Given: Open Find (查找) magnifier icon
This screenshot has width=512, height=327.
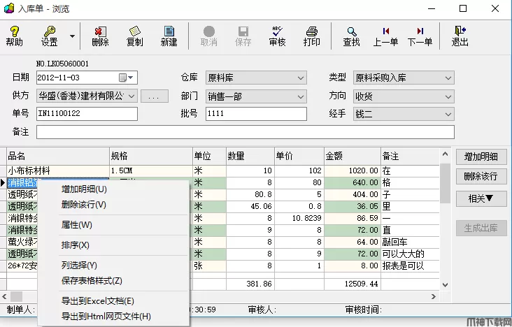Looking at the screenshot, I should click(x=351, y=36).
